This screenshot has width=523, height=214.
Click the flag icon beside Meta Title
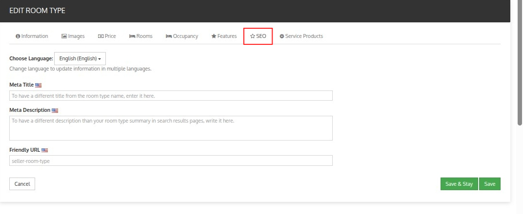coord(39,86)
